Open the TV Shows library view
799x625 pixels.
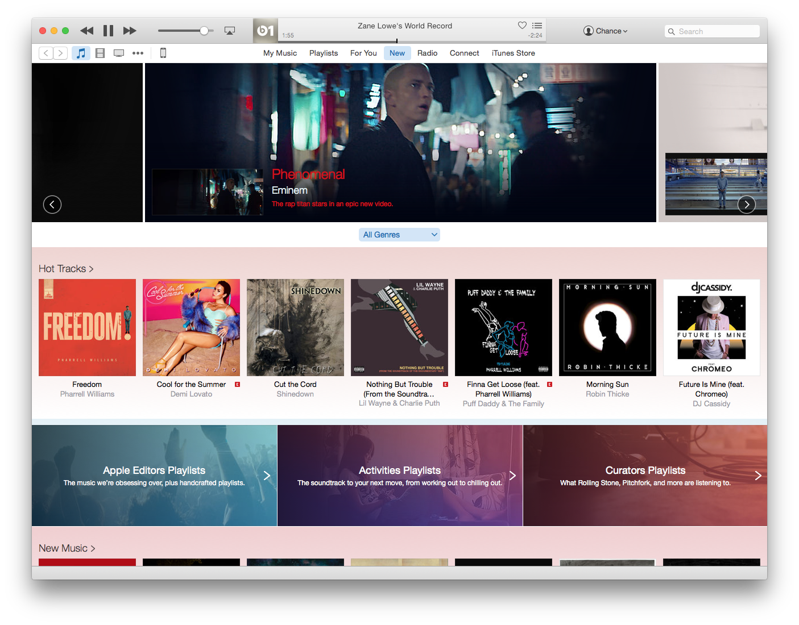click(119, 53)
